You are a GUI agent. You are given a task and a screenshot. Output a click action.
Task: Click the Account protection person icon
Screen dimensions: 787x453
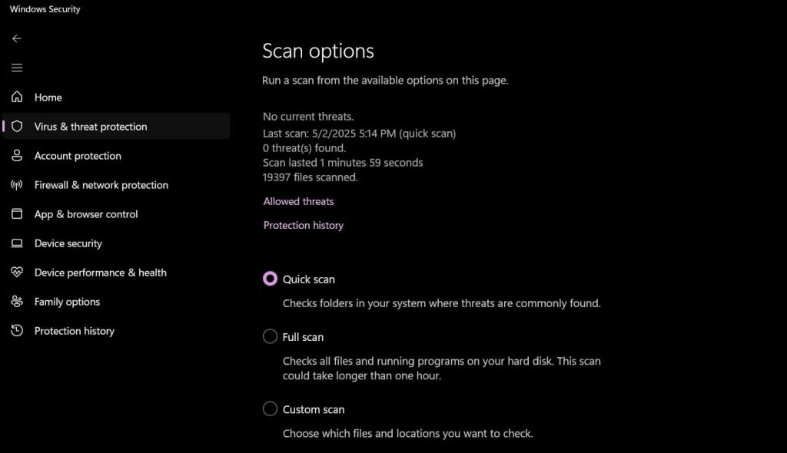pyautogui.click(x=17, y=156)
